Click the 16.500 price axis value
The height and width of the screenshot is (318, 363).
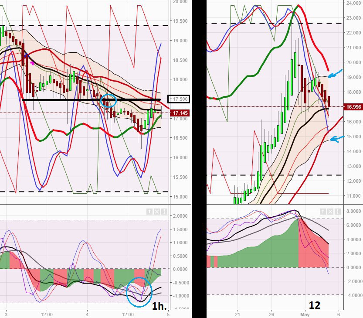(180, 138)
